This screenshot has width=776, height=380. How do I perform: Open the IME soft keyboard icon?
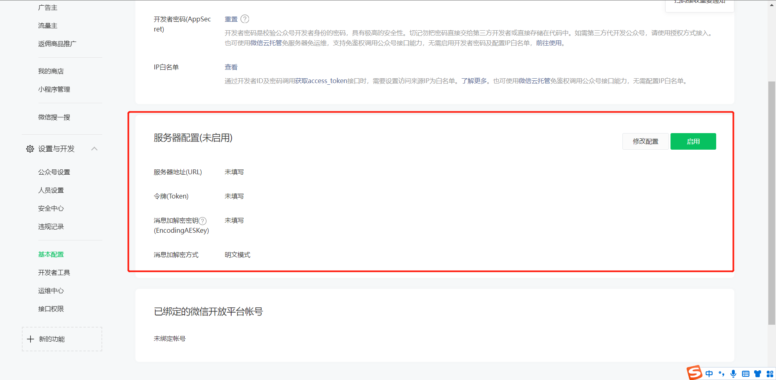[x=746, y=374]
